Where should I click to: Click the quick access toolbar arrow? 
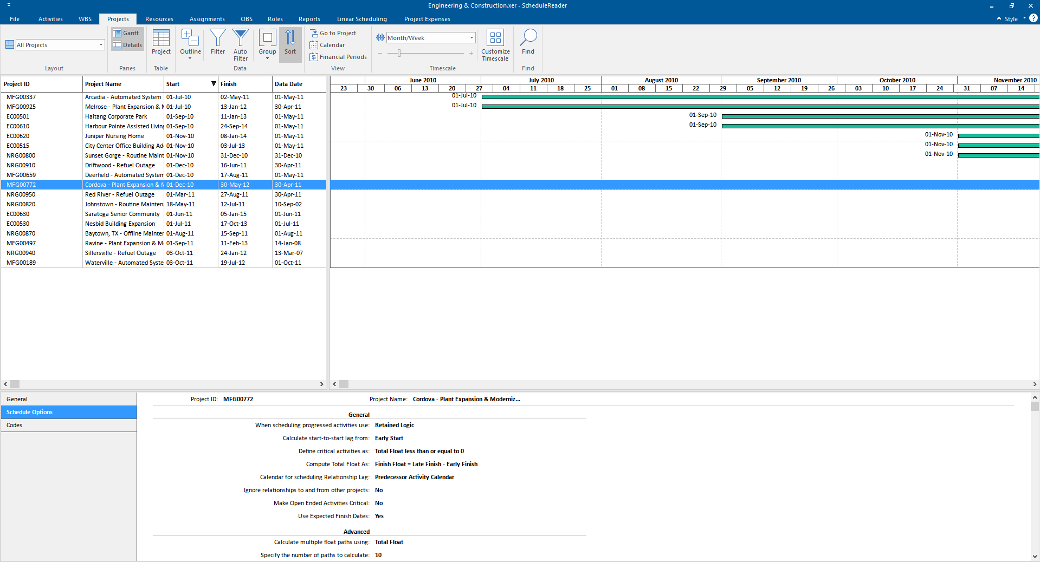click(9, 5)
